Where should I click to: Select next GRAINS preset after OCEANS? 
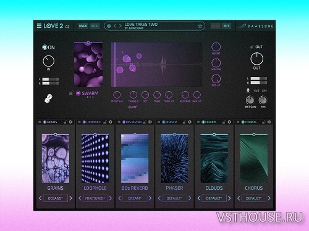click(70, 198)
